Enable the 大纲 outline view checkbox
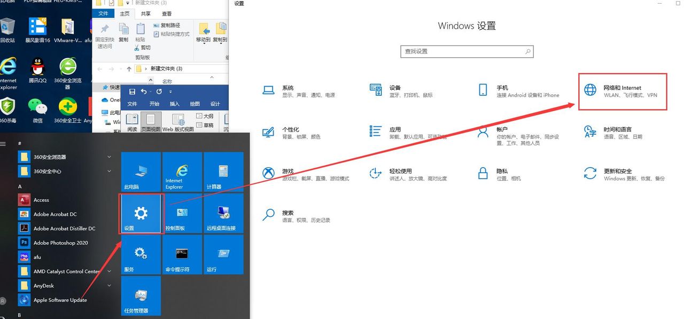The width and height of the screenshot is (684, 319). click(199, 116)
